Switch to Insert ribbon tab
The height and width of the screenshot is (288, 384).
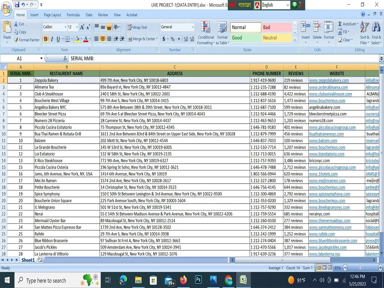(34, 15)
